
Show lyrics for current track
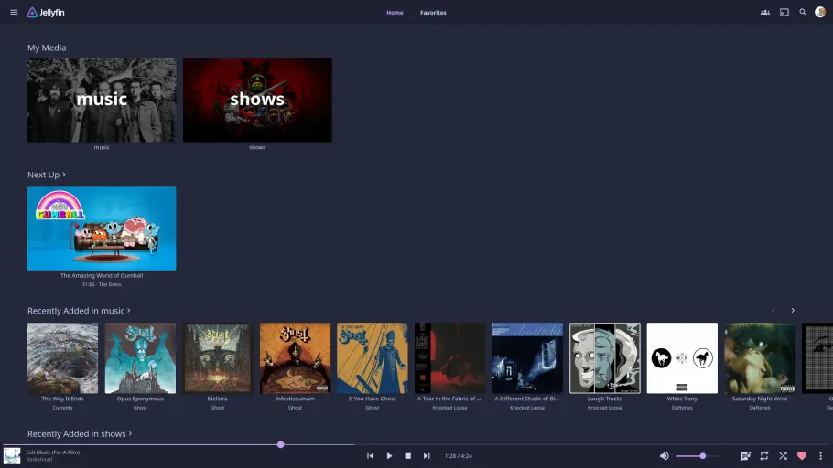745,456
